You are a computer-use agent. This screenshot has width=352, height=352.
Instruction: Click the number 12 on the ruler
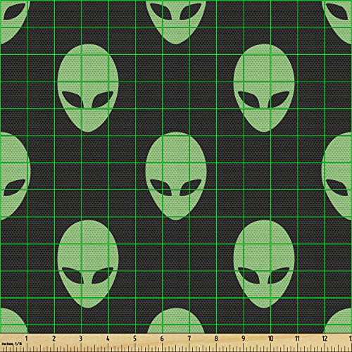tap(325, 339)
